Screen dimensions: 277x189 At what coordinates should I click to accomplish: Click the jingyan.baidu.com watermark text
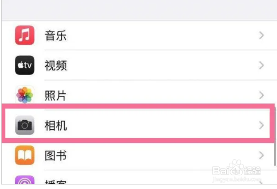[237, 179]
